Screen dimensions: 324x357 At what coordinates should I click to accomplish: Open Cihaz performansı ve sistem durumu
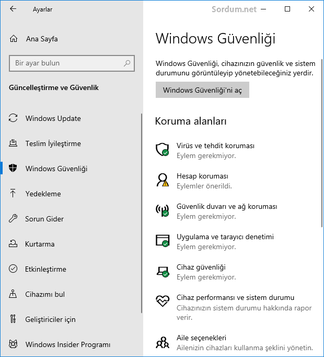[x=235, y=297]
